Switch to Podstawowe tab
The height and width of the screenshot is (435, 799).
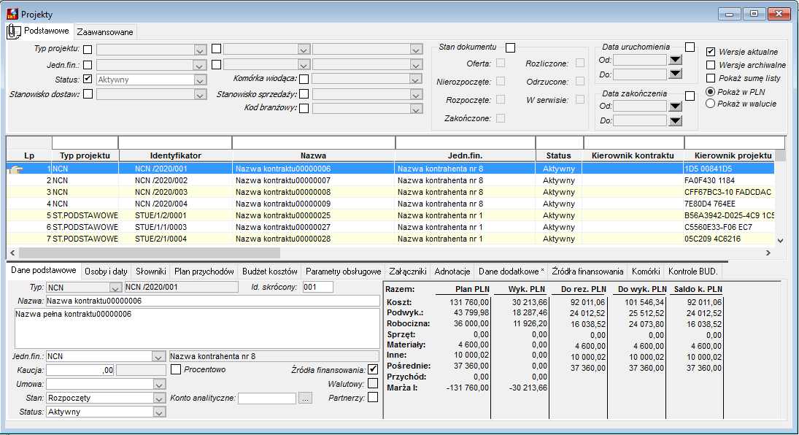click(x=46, y=31)
